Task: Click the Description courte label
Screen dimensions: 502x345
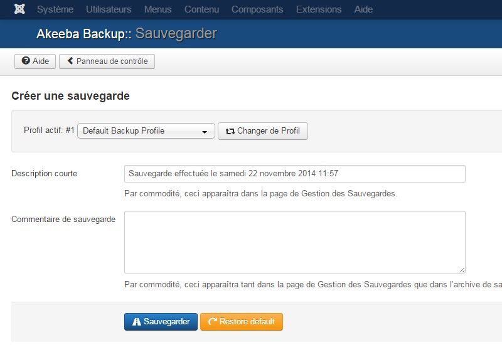Action: pyautogui.click(x=44, y=174)
